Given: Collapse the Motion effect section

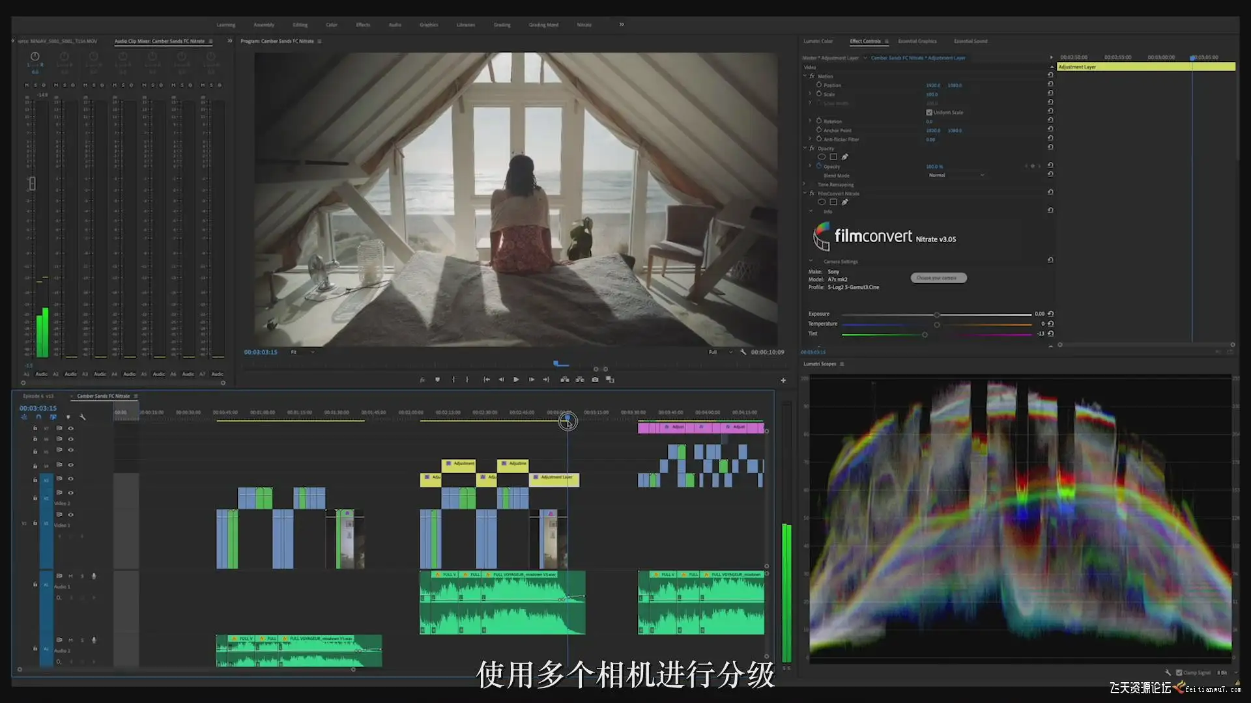Looking at the screenshot, I should (x=805, y=76).
